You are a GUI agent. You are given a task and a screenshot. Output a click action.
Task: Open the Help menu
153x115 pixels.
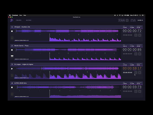(25, 15)
